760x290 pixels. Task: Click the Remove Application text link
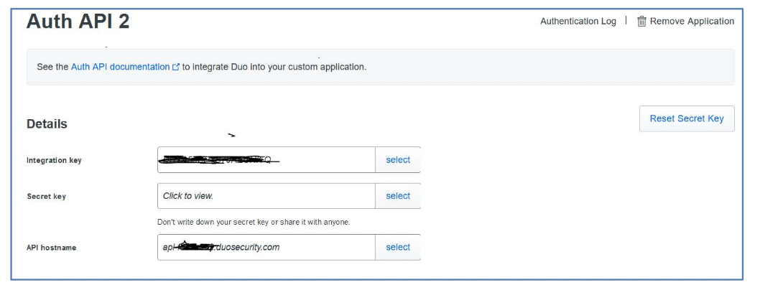692,22
